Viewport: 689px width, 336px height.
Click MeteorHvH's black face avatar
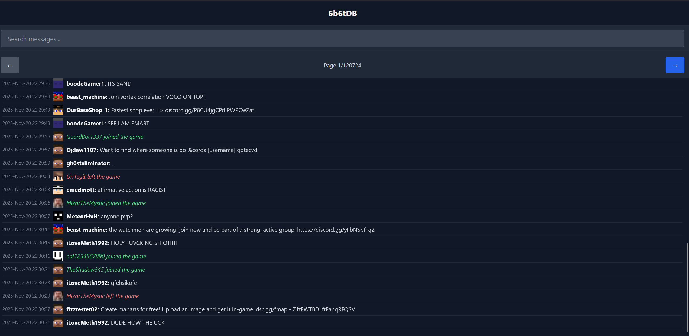tap(58, 216)
